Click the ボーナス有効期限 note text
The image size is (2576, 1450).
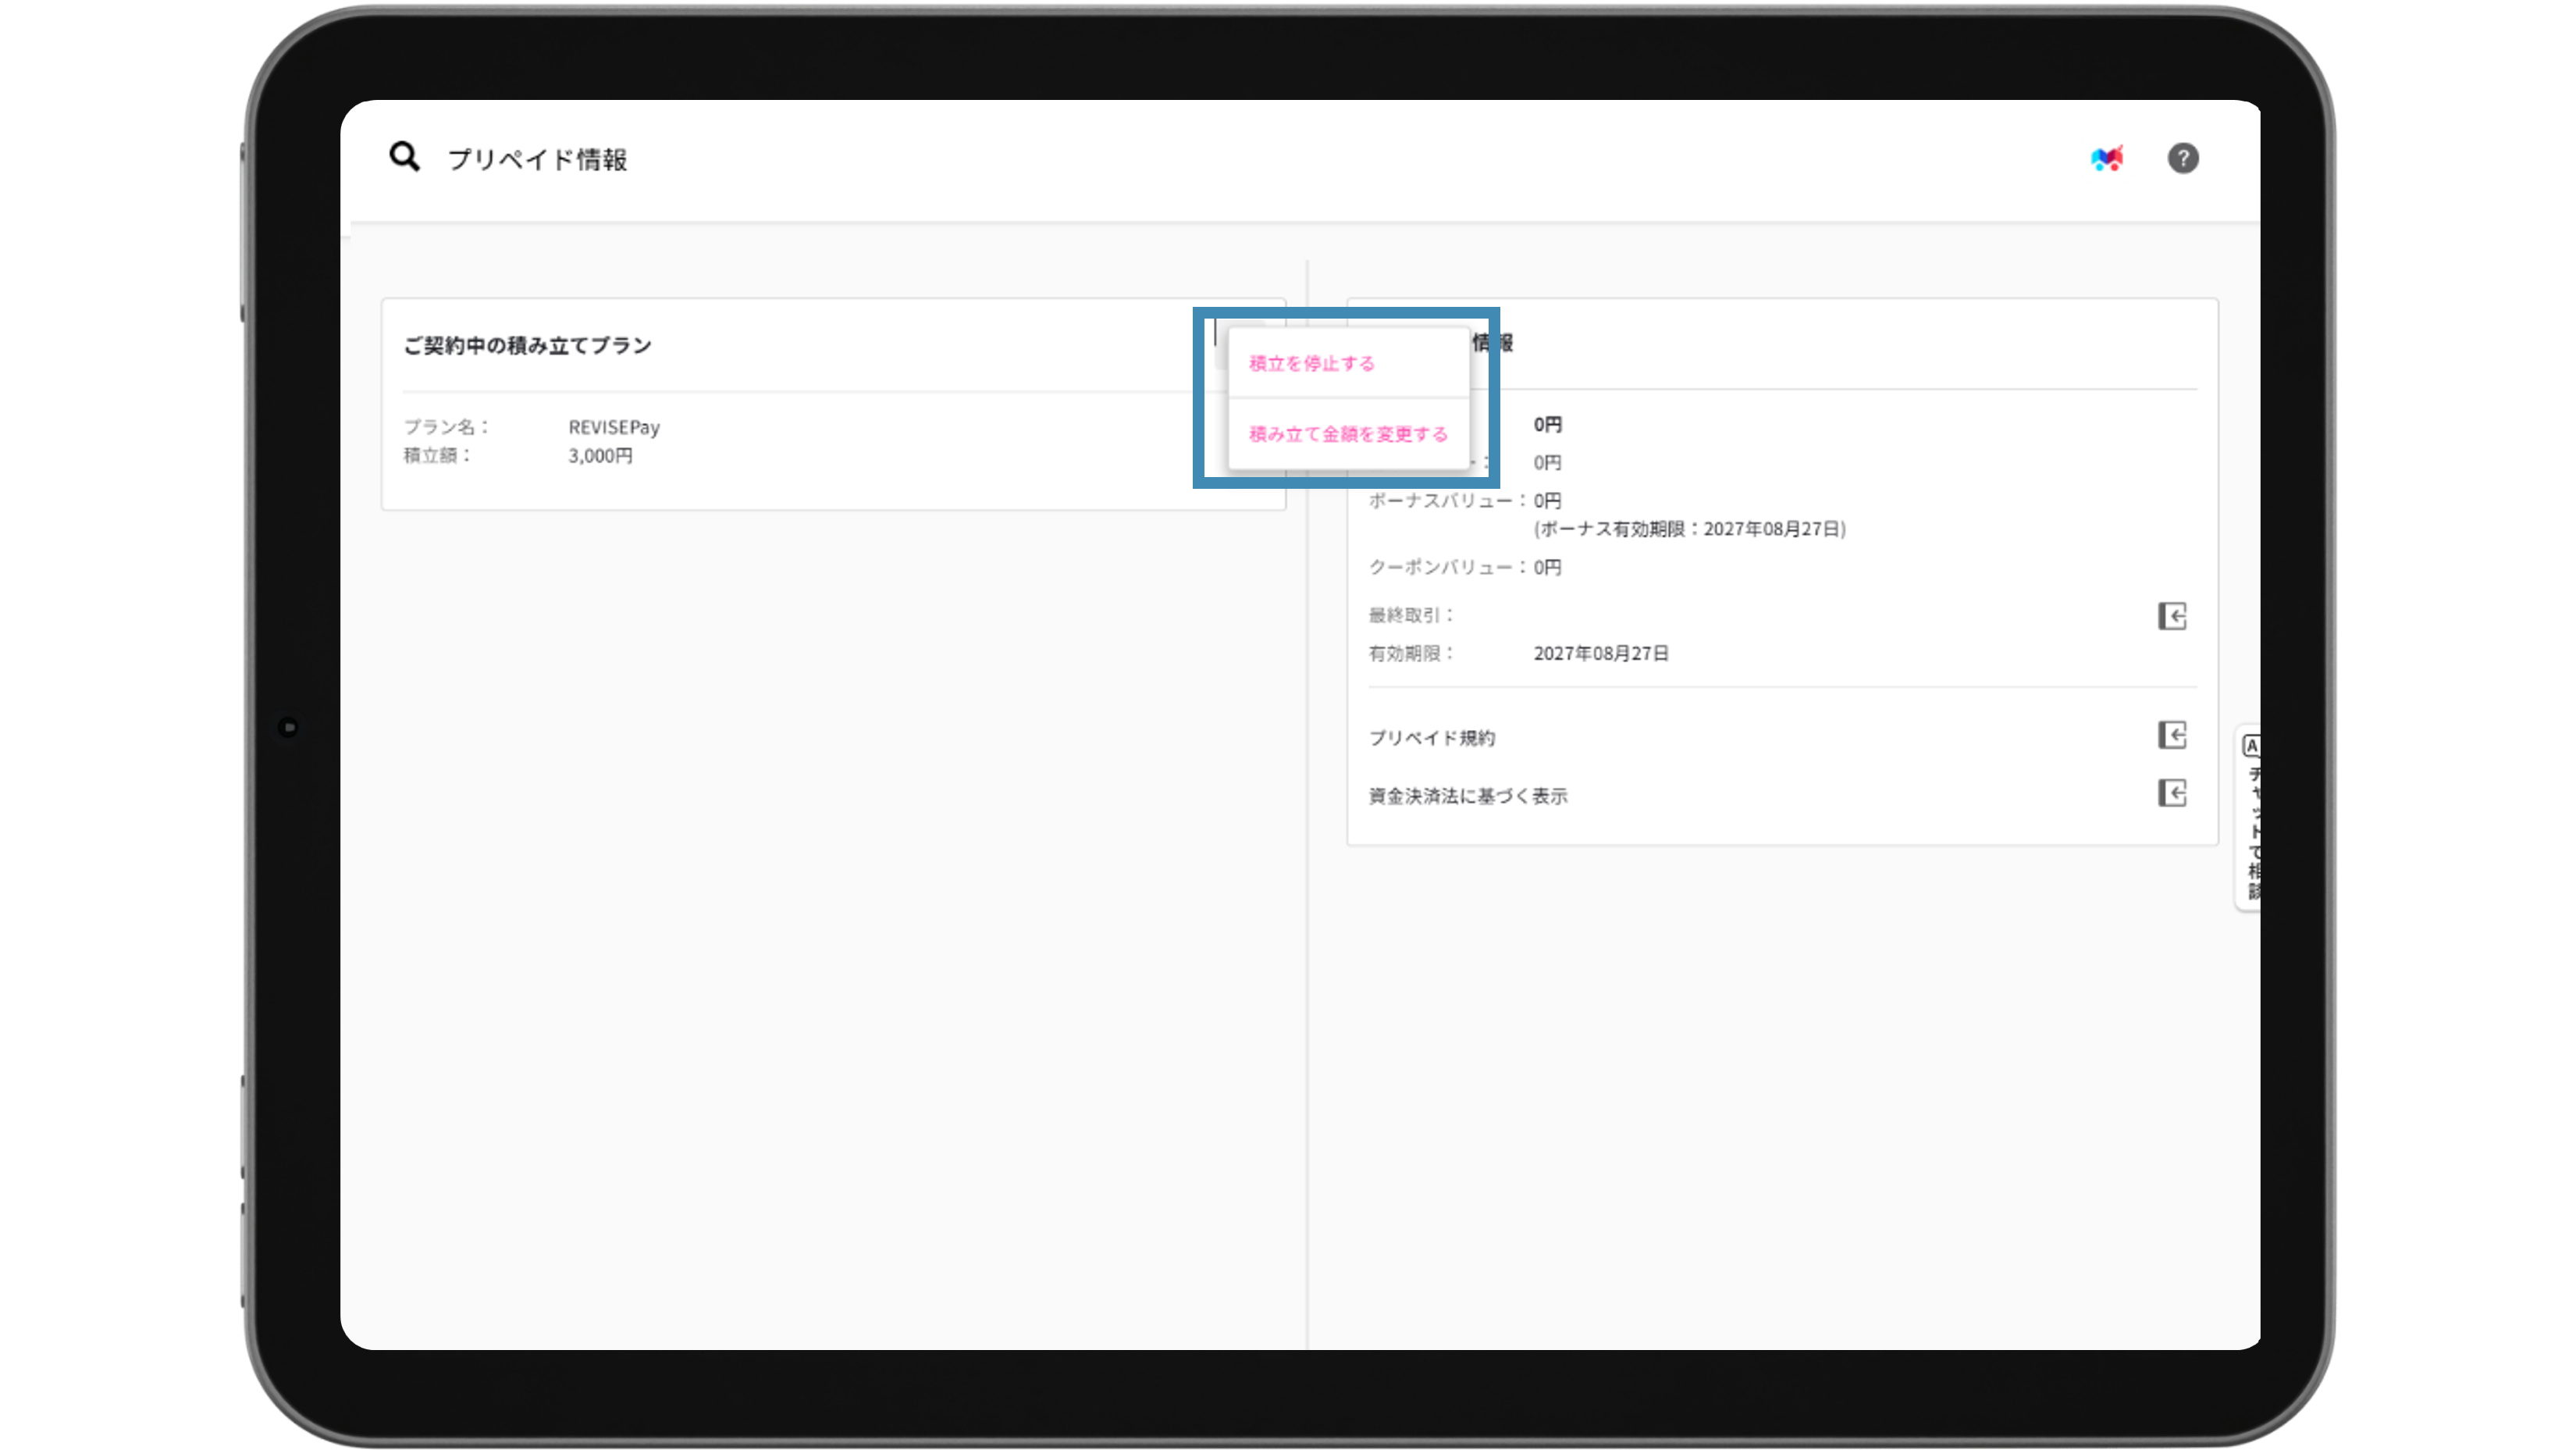(x=1689, y=529)
